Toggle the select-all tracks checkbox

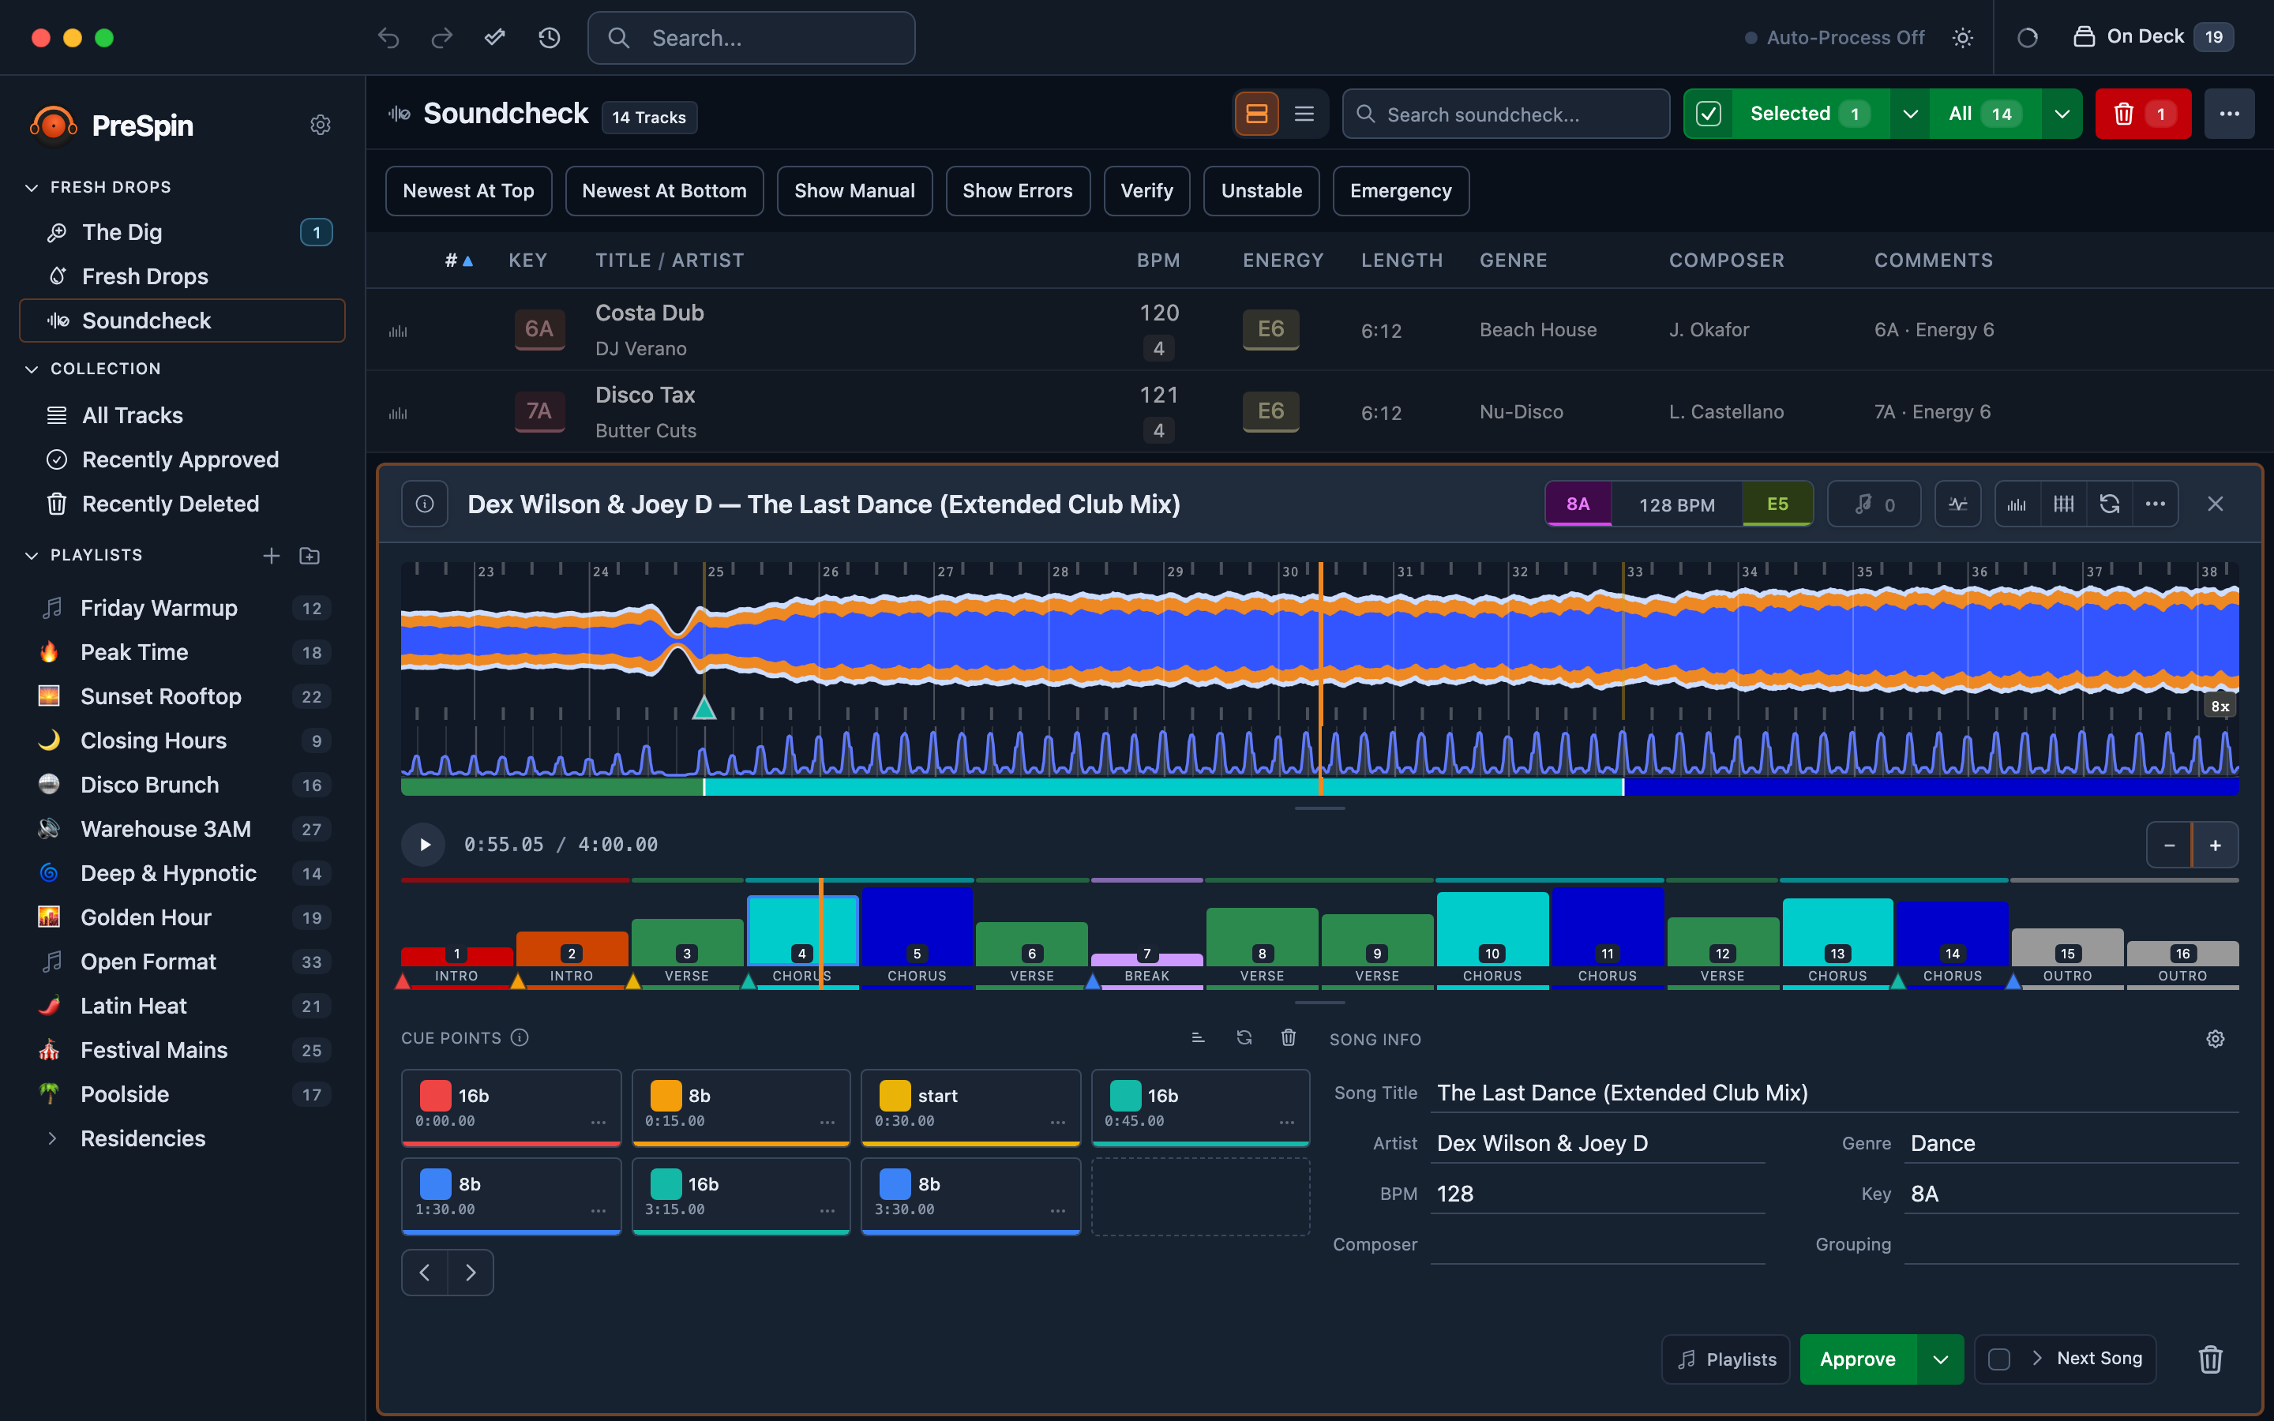[1709, 114]
